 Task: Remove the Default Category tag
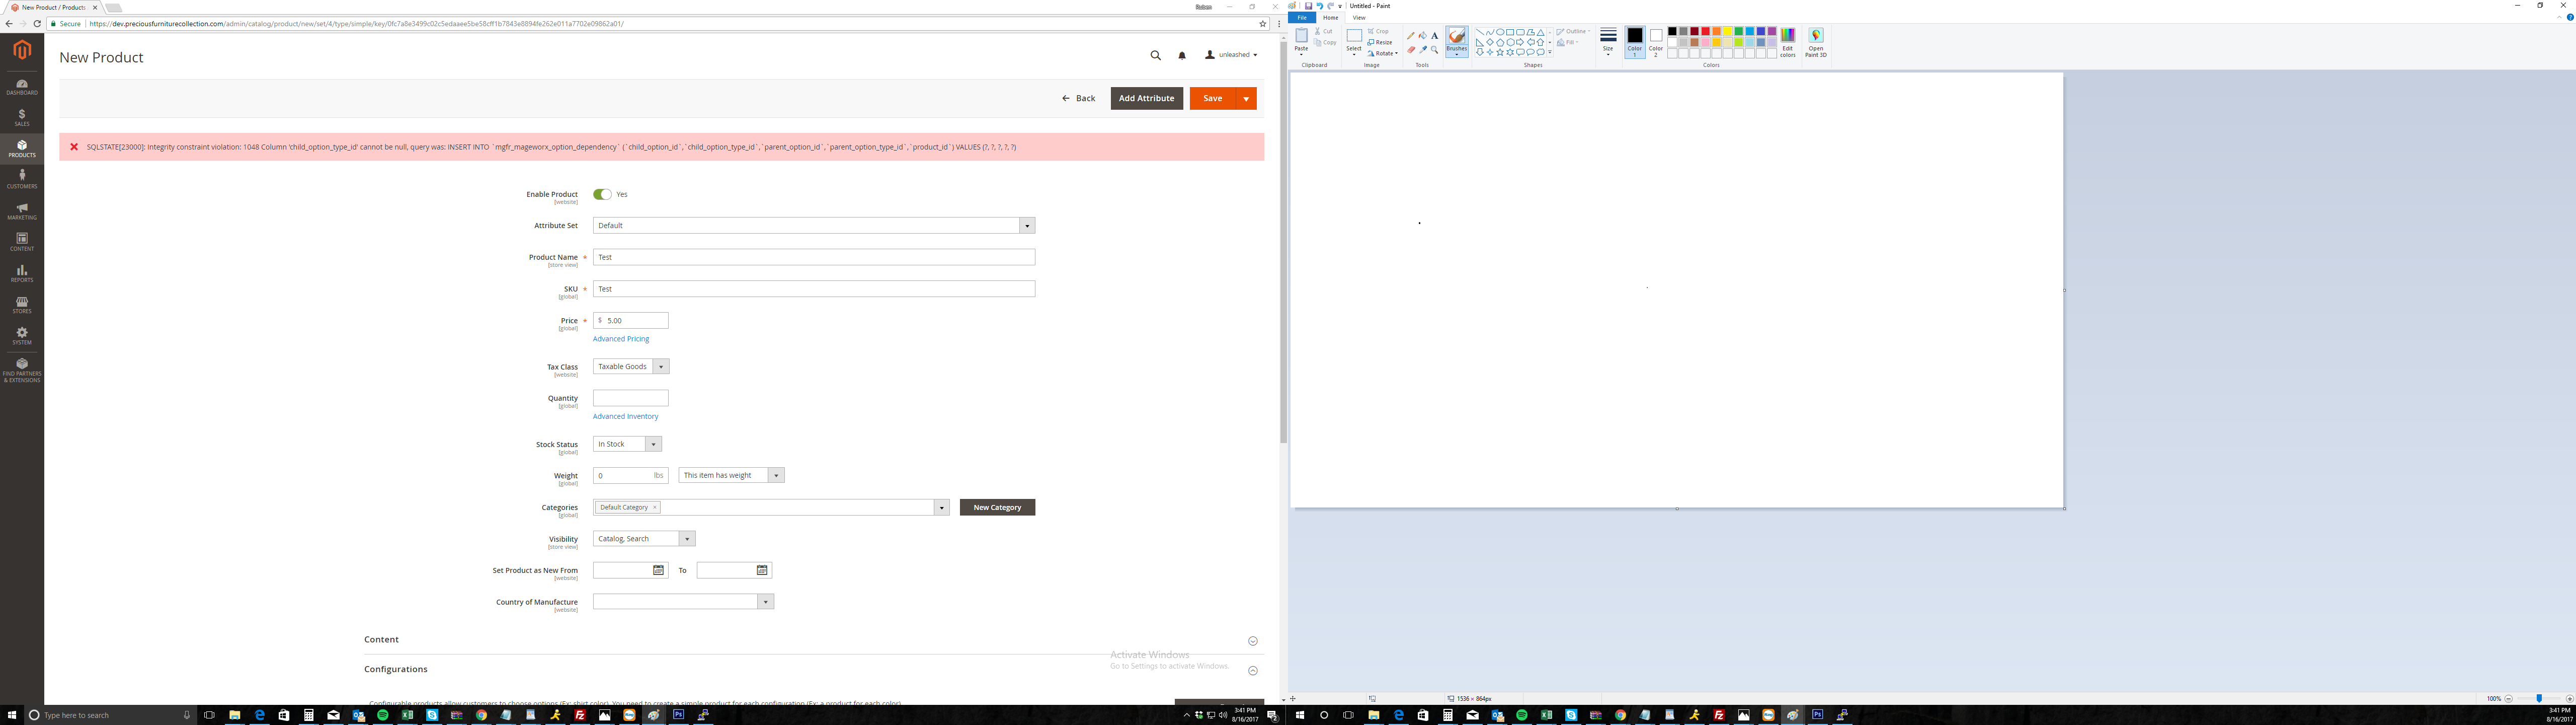point(655,507)
